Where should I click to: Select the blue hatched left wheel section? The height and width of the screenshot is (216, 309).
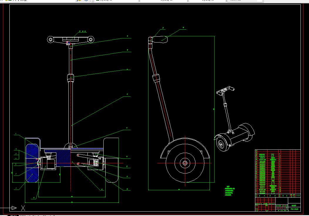[x=32, y=163]
